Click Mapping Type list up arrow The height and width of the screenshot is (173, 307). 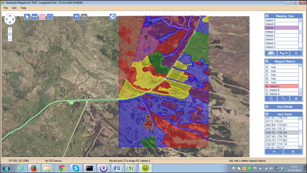tap(300, 20)
